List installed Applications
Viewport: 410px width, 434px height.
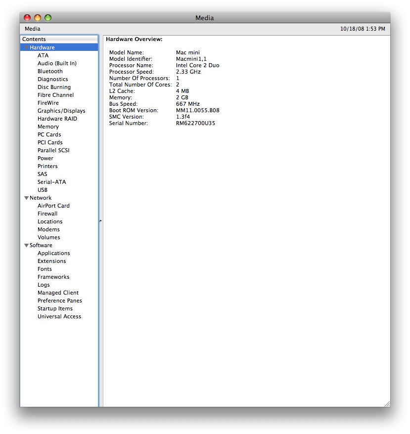pyautogui.click(x=53, y=253)
